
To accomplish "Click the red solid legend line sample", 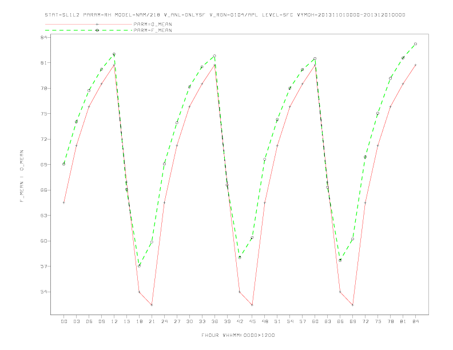I will [89, 24].
